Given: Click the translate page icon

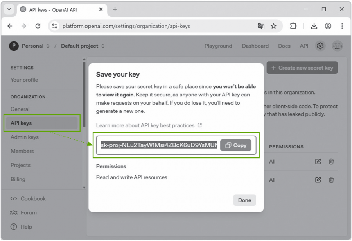Looking at the screenshot, I should tap(261, 26).
